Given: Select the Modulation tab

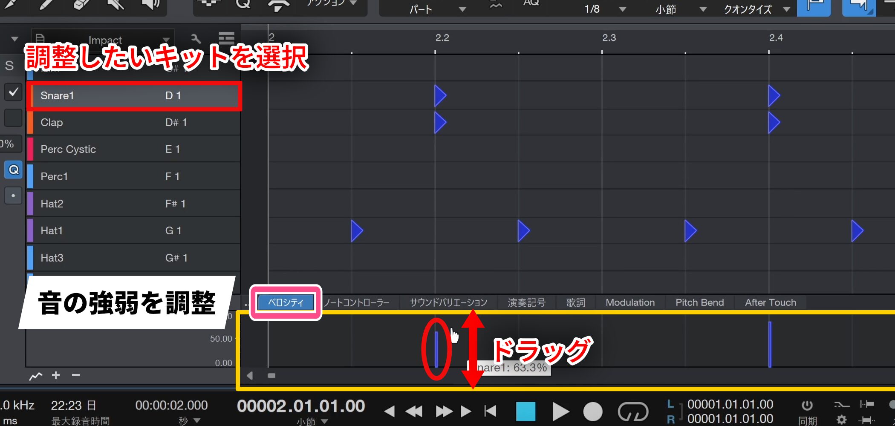Looking at the screenshot, I should (x=630, y=302).
